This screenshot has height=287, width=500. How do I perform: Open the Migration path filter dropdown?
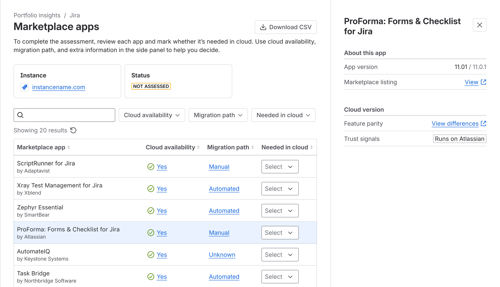tap(218, 115)
